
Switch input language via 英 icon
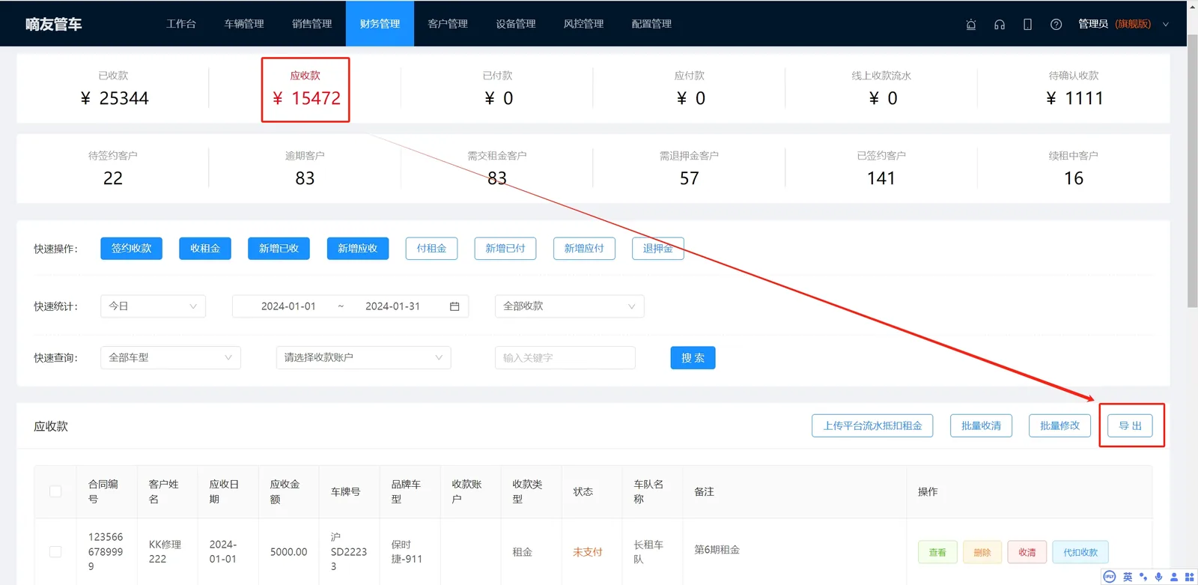pyautogui.click(x=1128, y=577)
